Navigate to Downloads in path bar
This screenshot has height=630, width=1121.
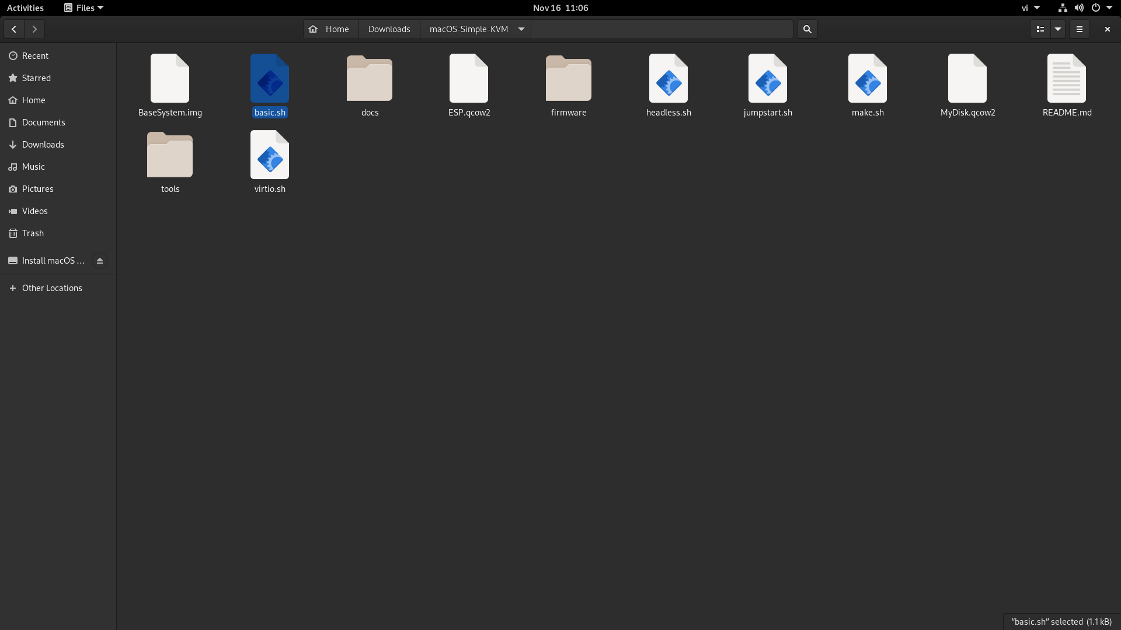point(389,29)
